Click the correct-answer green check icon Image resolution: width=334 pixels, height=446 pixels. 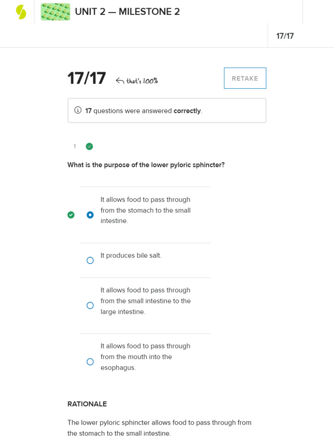(x=71, y=215)
